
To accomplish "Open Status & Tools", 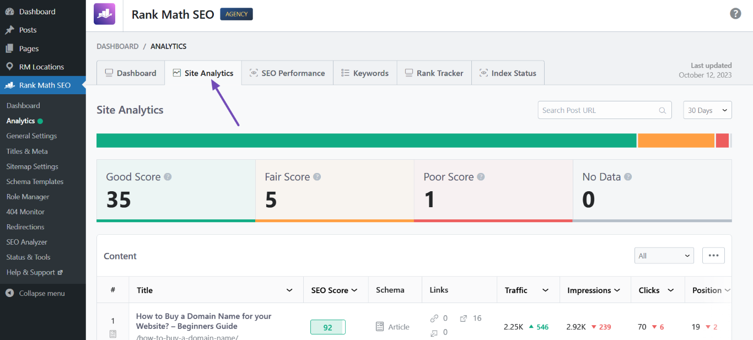I will 28,257.
